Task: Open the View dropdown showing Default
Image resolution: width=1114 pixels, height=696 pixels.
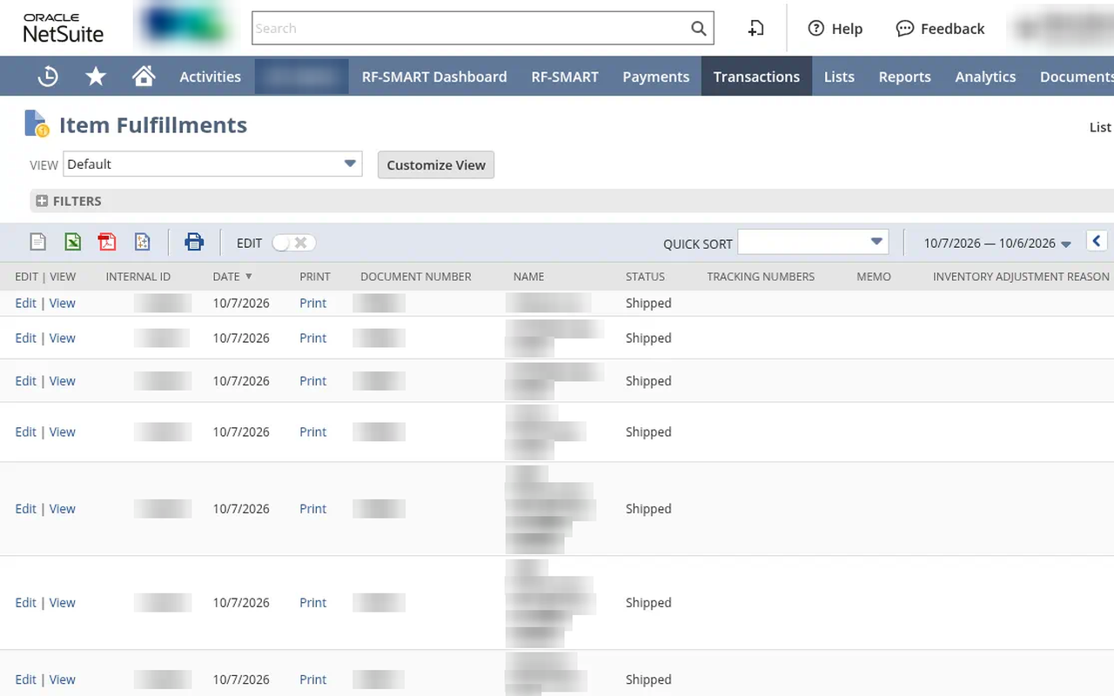Action: click(x=212, y=164)
